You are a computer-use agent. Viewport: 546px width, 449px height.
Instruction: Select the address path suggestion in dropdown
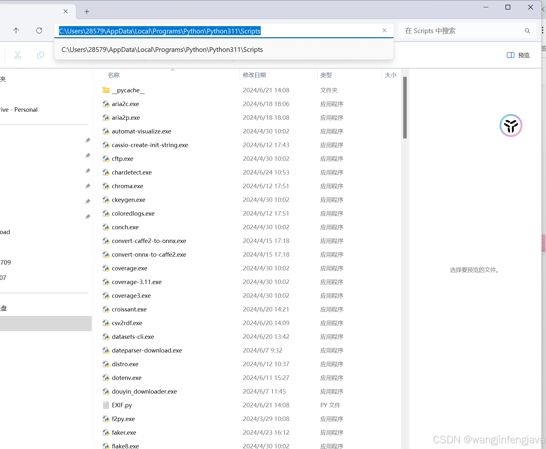(x=224, y=50)
